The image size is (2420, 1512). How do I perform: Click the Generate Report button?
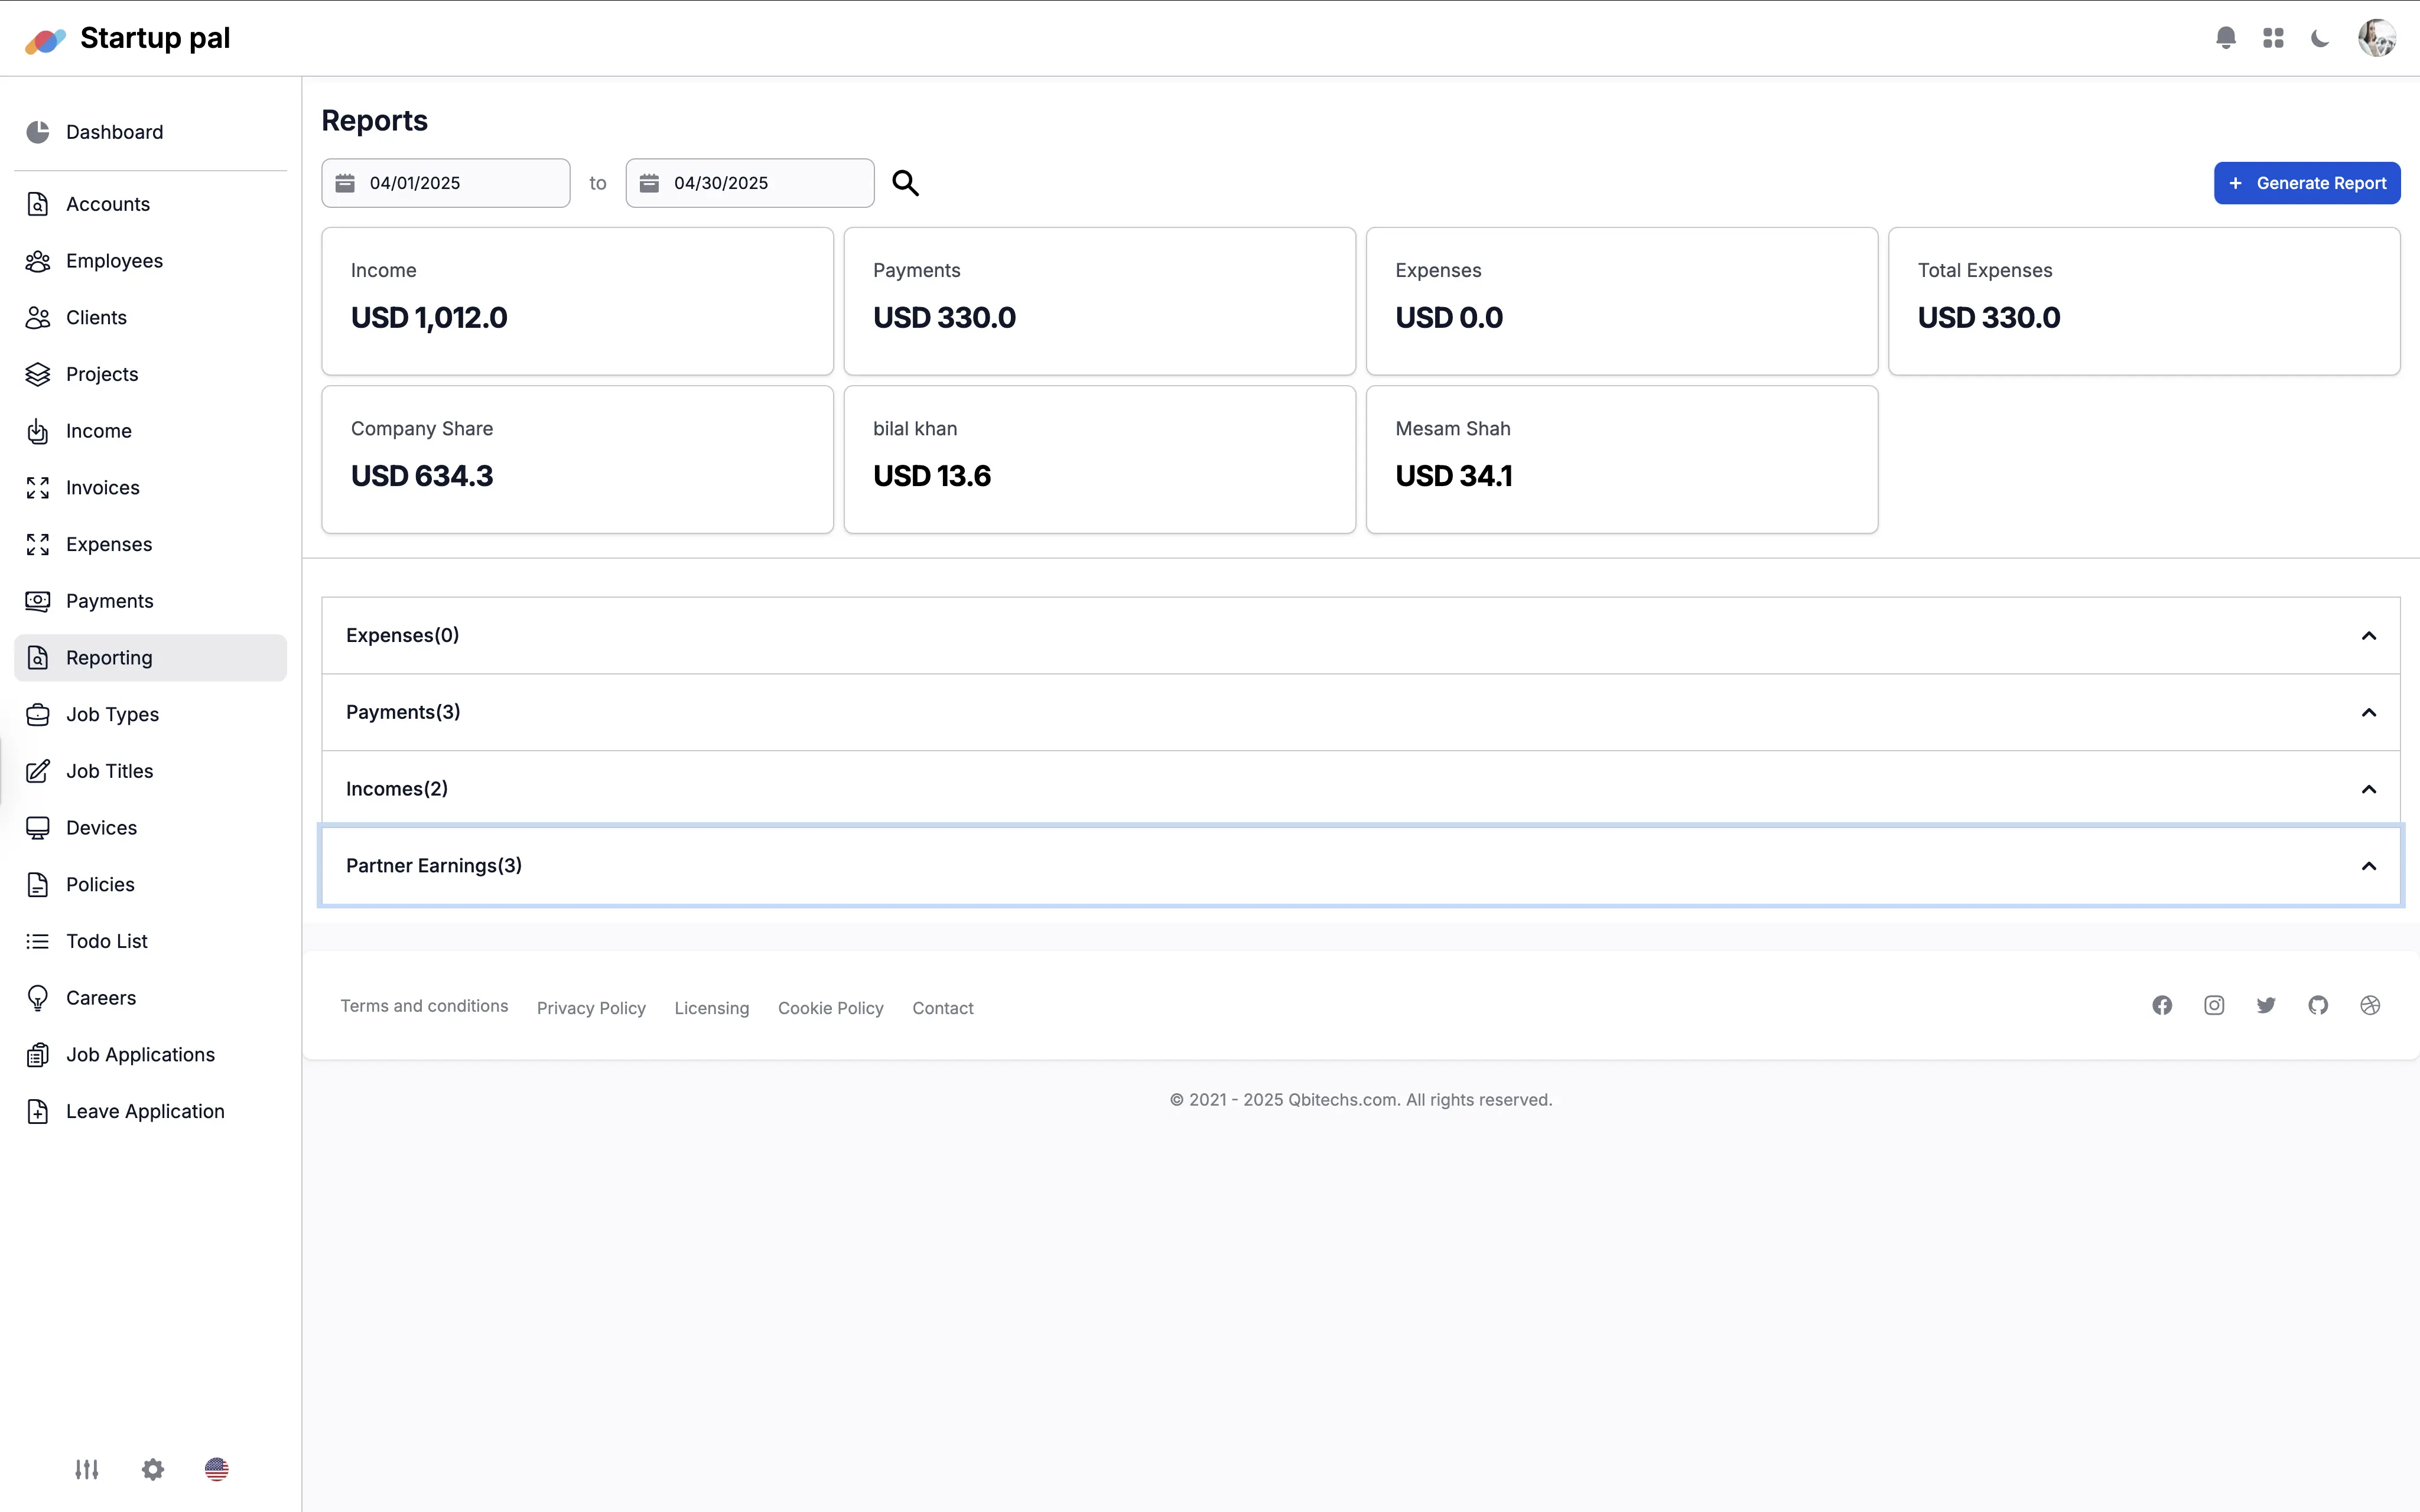pos(2306,183)
